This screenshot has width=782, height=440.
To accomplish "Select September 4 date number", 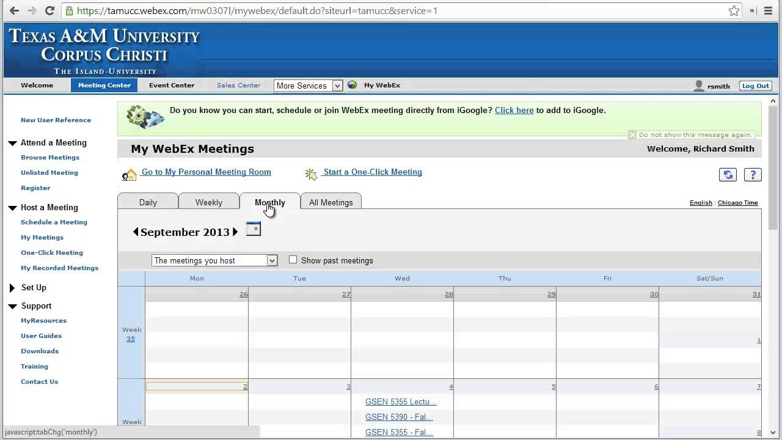I will click(451, 387).
